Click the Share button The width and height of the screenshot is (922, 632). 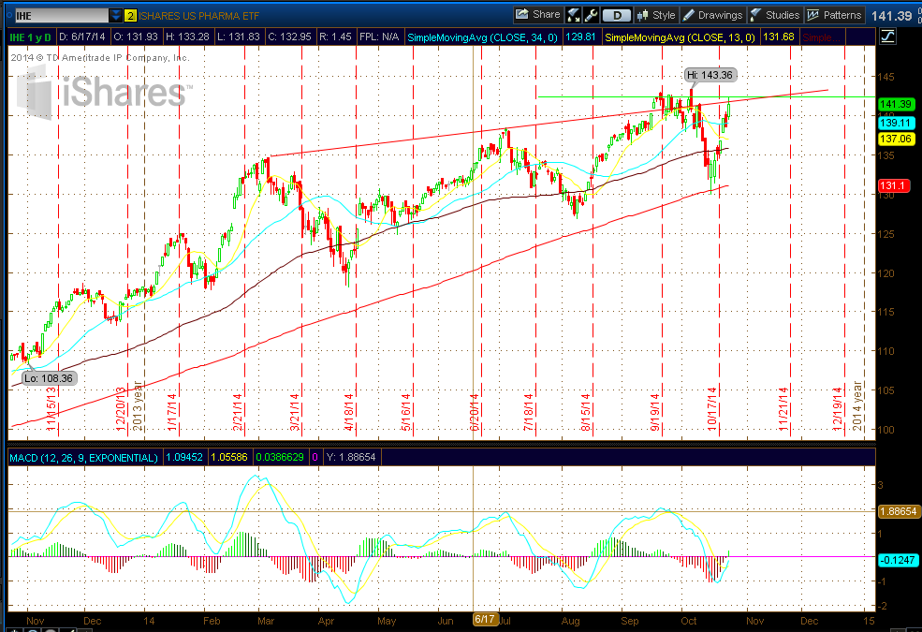coord(538,15)
